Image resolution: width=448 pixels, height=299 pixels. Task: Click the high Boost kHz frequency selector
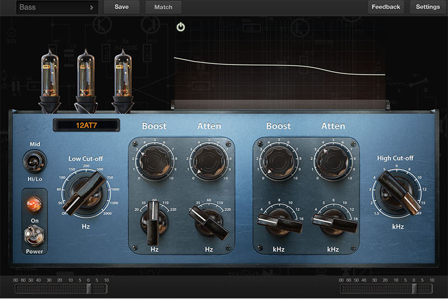pos(279,223)
